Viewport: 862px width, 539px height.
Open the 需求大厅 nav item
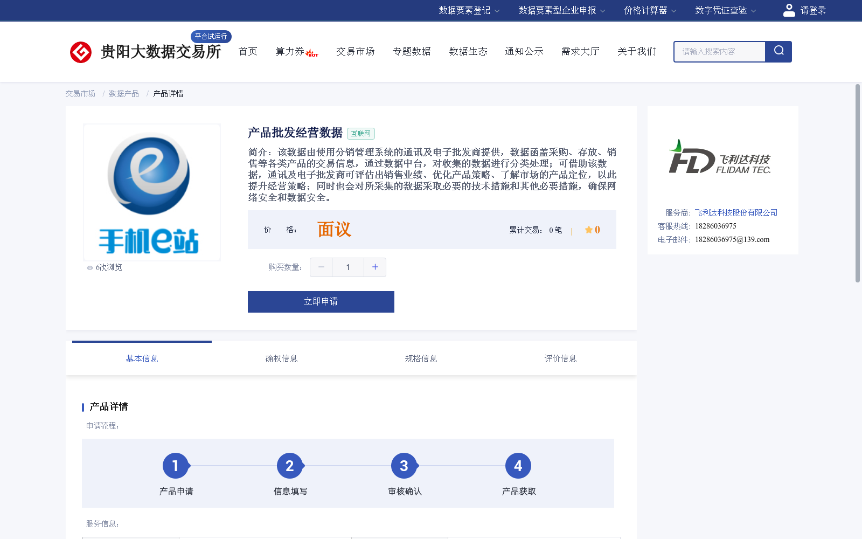click(580, 51)
